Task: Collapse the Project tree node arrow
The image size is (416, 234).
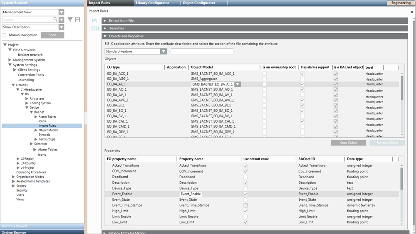Action: (x=5, y=45)
